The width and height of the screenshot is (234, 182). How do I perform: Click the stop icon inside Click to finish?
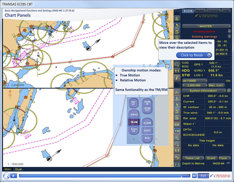[x=209, y=55]
